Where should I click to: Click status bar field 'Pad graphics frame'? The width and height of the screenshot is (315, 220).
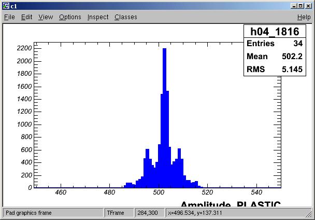(x=53, y=213)
